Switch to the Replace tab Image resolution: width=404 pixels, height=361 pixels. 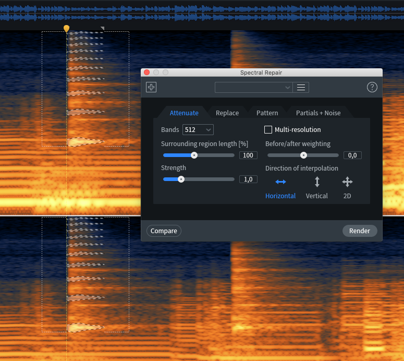point(227,113)
